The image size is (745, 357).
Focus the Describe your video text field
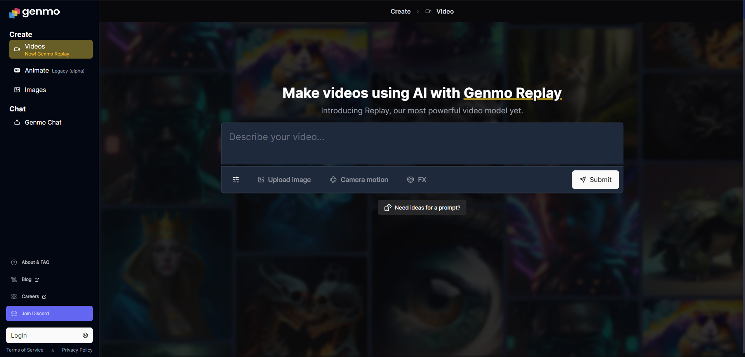point(422,144)
